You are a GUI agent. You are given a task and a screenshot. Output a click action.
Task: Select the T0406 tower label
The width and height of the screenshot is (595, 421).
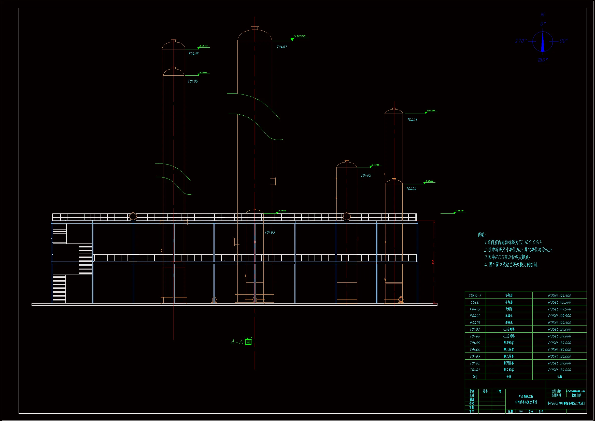(x=193, y=81)
